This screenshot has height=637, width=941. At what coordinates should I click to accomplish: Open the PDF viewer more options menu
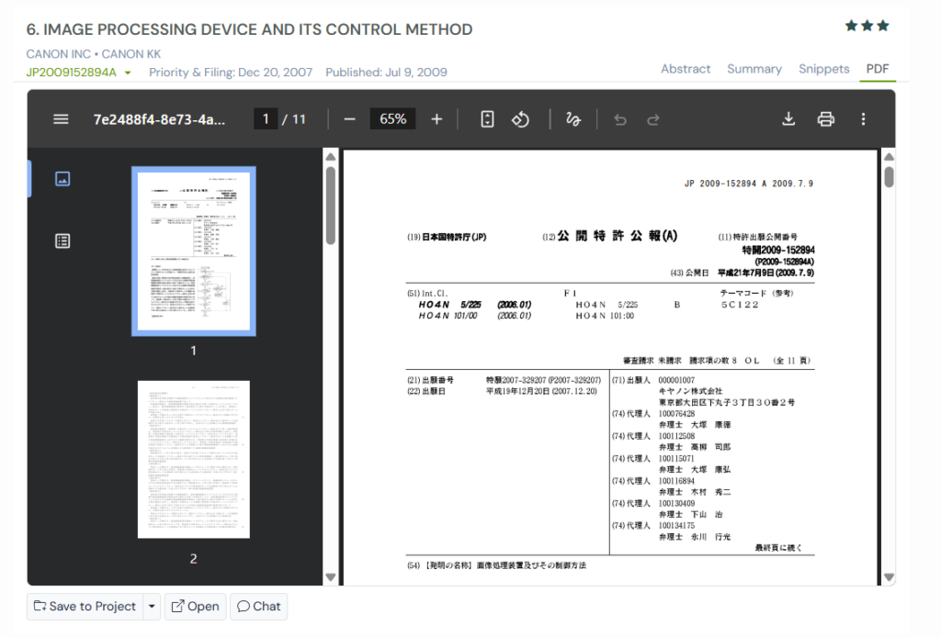click(x=862, y=118)
